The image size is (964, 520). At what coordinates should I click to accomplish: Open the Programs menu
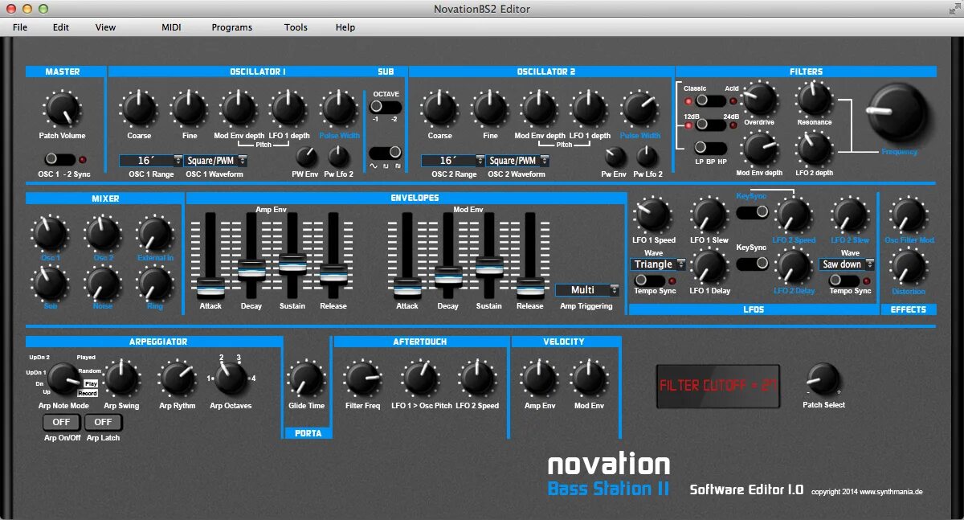point(232,27)
